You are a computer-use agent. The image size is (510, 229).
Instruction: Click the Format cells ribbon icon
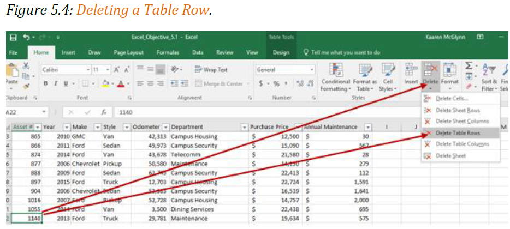tap(450, 69)
